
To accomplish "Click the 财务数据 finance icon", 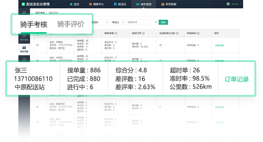I will pyautogui.click(x=163, y=4).
